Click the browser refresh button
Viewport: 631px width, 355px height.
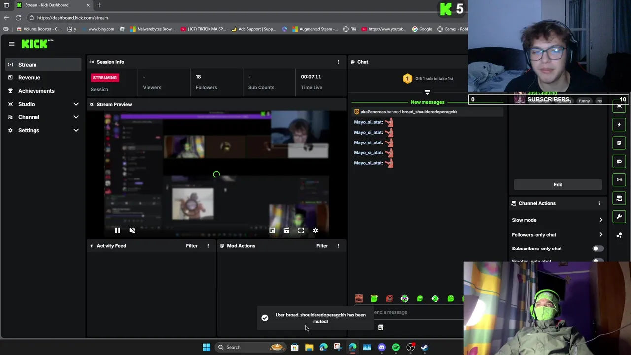click(18, 18)
